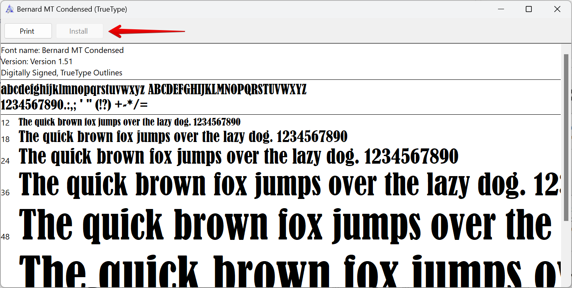572x288 pixels.
Task: Click the 'Font name: Bernard MT Condensed' line
Action: tap(62, 50)
